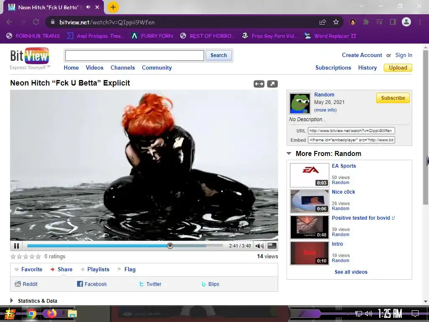Open Chrome from the taskbar
Screen dimensions: 429x322
pyautogui.click(x=31, y=314)
